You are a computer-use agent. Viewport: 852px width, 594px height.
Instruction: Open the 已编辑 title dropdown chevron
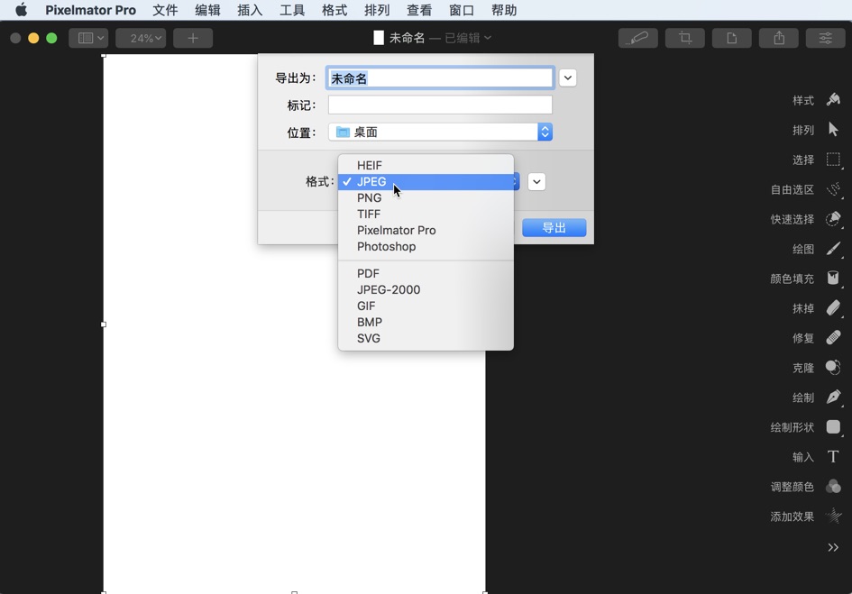click(x=488, y=38)
